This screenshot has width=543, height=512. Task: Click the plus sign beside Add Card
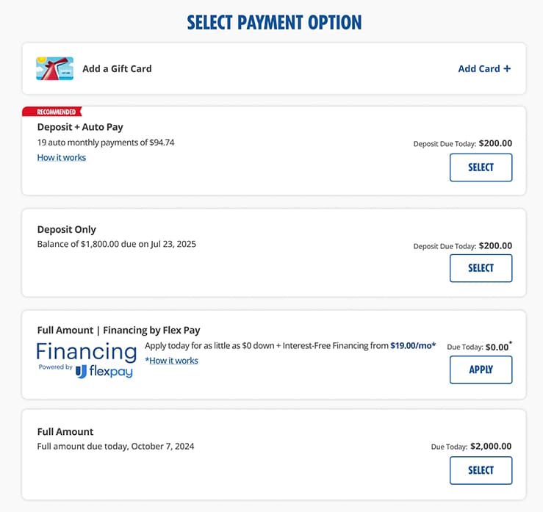point(507,68)
